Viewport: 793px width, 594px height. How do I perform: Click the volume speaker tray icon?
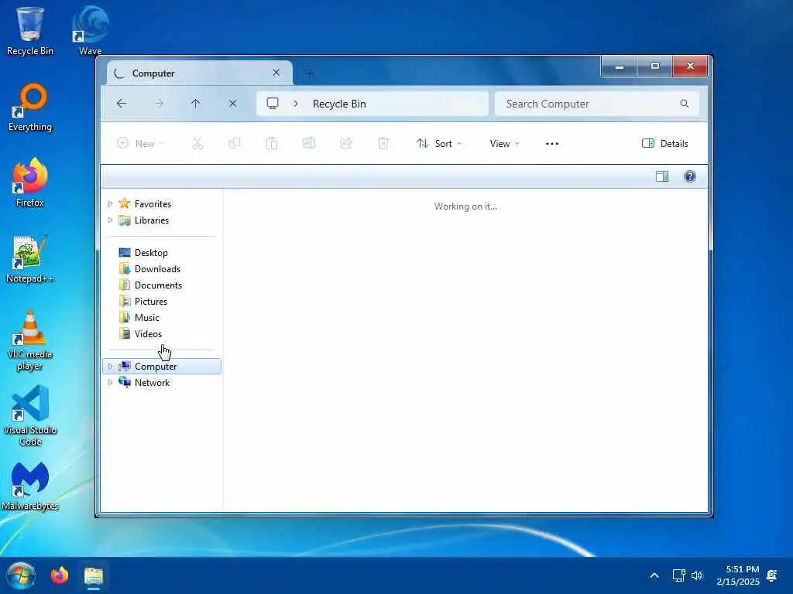click(x=697, y=575)
